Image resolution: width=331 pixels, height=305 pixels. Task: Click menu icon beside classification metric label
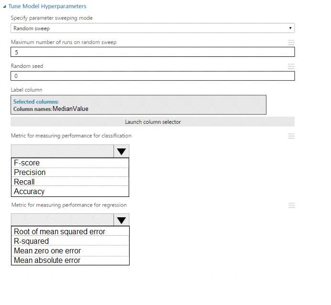click(291, 136)
